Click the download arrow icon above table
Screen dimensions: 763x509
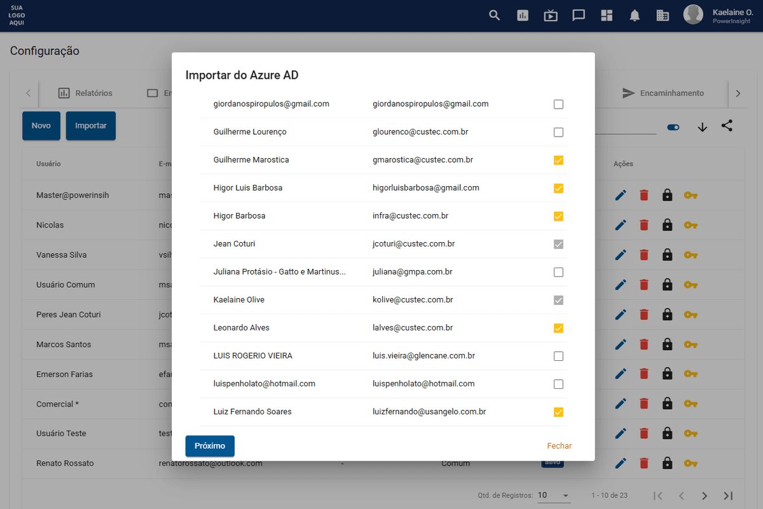(x=703, y=127)
